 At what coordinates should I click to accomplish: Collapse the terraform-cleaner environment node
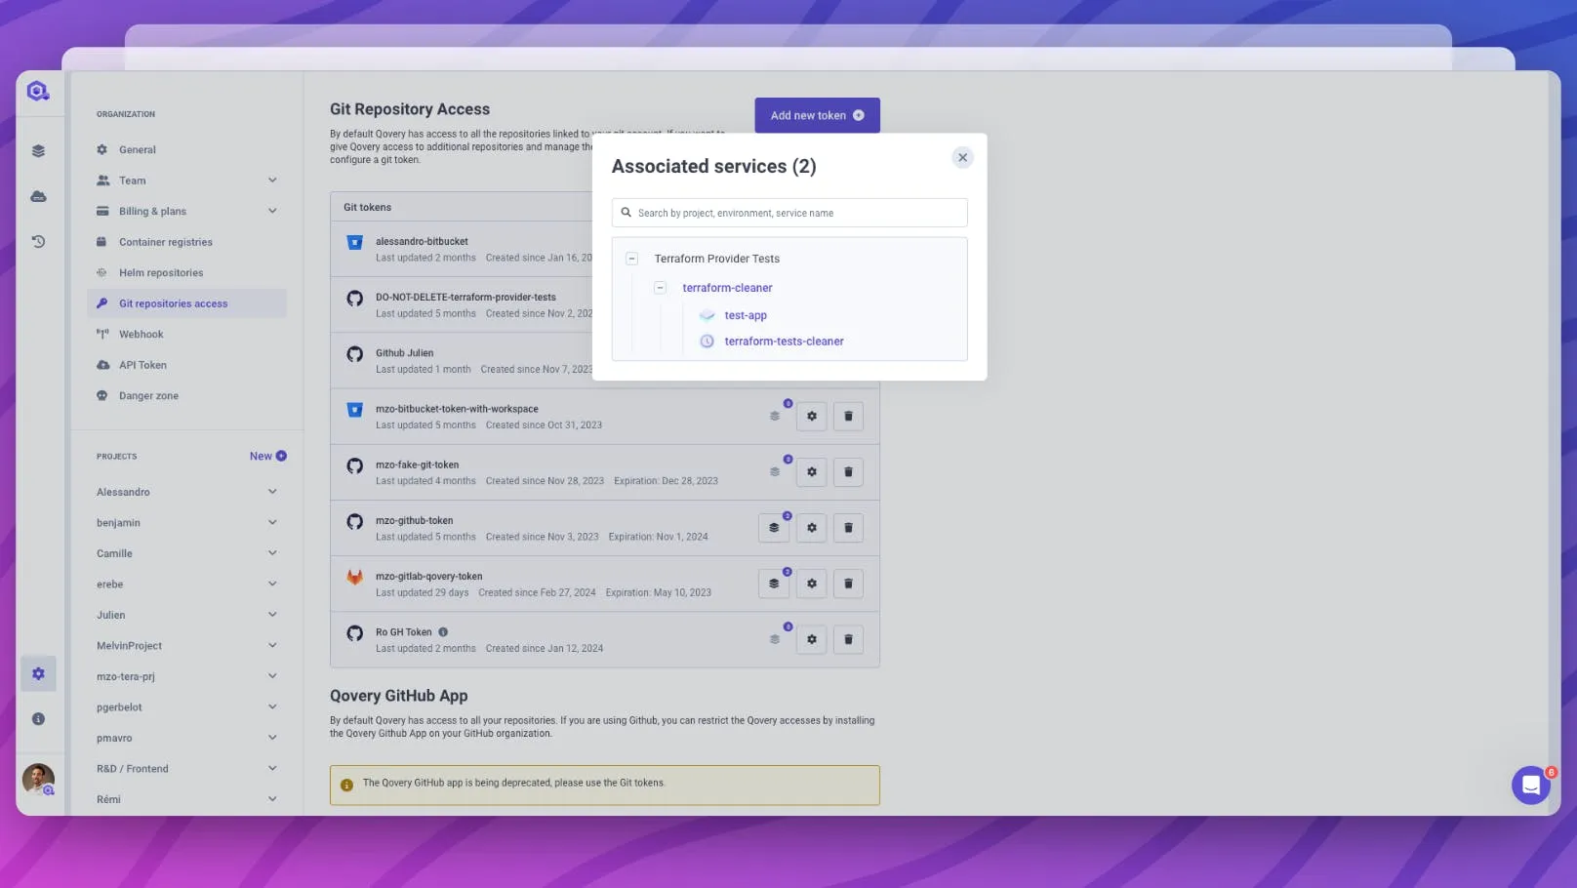point(660,288)
